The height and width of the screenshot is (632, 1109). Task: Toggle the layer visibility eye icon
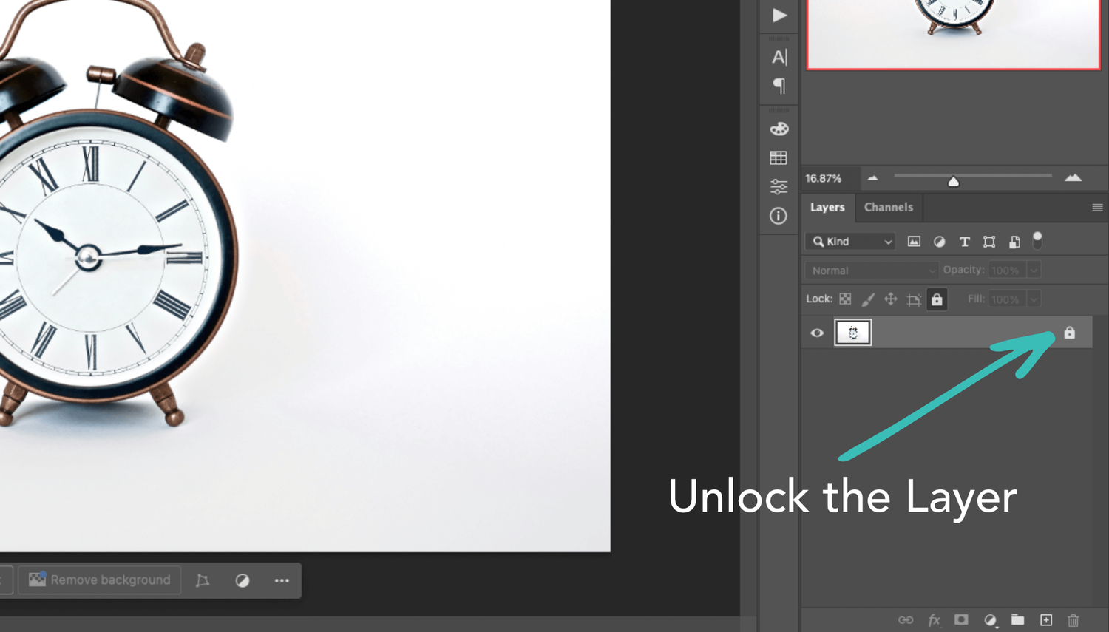[816, 333]
